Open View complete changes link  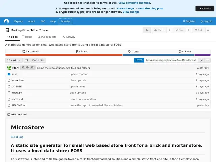pyautogui.click(x=134, y=3)
